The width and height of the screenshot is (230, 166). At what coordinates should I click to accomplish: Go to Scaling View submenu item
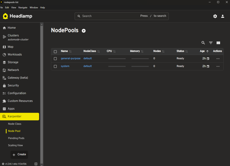click(16, 146)
